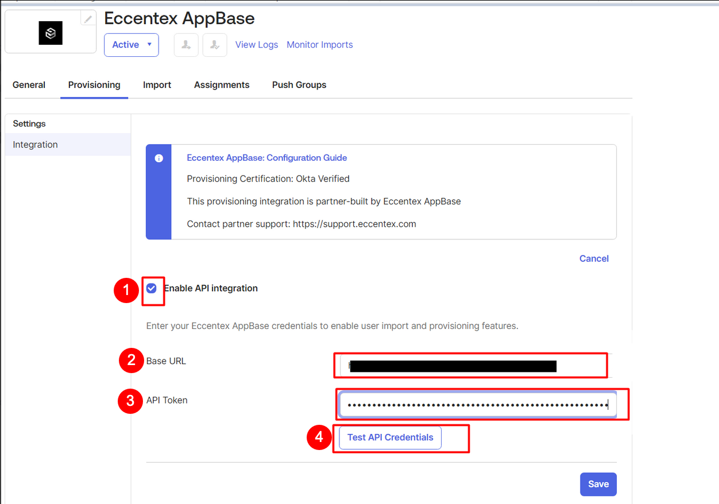The image size is (719, 504).
Task: Click Test API Credentials button
Action: (391, 437)
